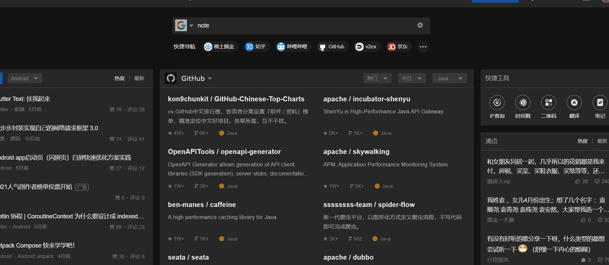Click fork count 582 of spider-flow
609x265 pixels.
point(355,239)
